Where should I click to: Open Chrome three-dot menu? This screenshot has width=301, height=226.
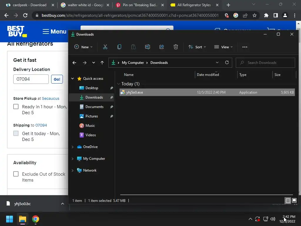click(295, 15)
